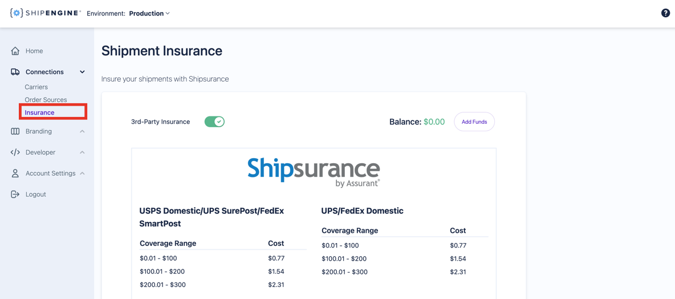Click the Shipment Insurance heading
Image resolution: width=675 pixels, height=299 pixels.
[x=162, y=51]
